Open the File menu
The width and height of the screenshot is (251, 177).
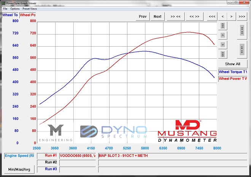click(x=5, y=8)
